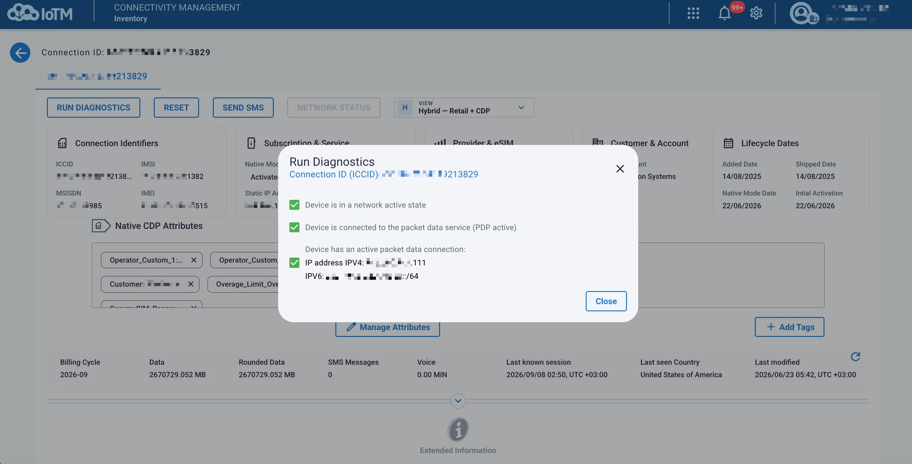Click the Extended Information icon

coord(458,429)
